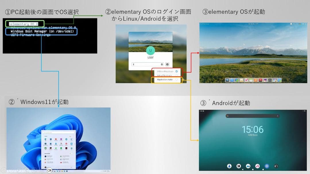The image size is (310, 174).
Task: Launch the Web browser in elementary dock
Action: pyautogui.click(x=237, y=80)
